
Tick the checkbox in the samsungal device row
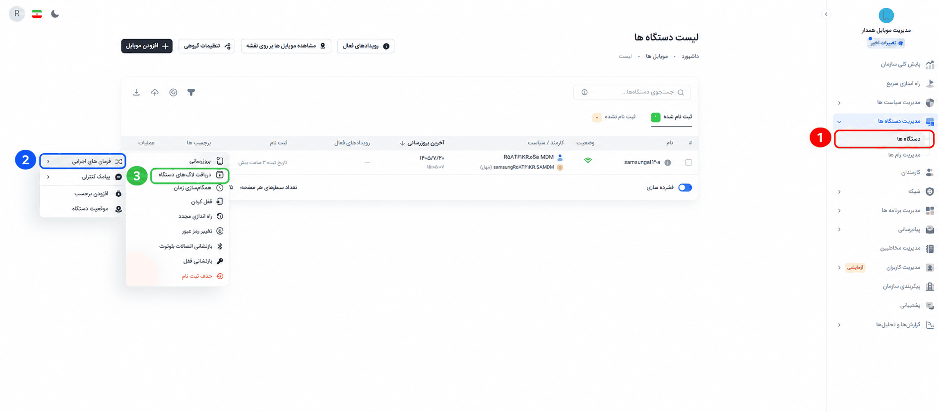click(x=688, y=163)
